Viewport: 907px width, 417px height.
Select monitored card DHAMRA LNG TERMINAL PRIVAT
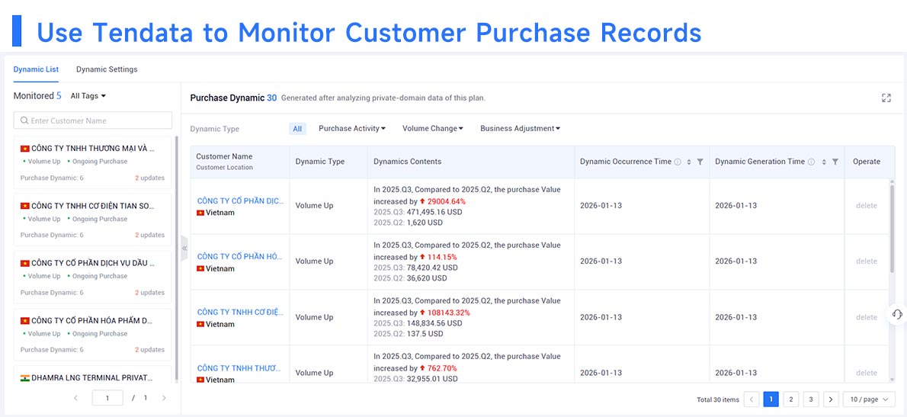point(92,375)
